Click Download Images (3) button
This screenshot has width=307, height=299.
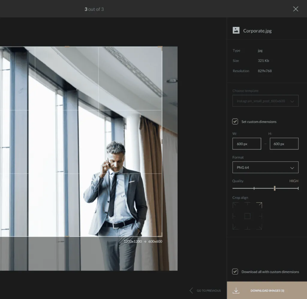point(267,290)
